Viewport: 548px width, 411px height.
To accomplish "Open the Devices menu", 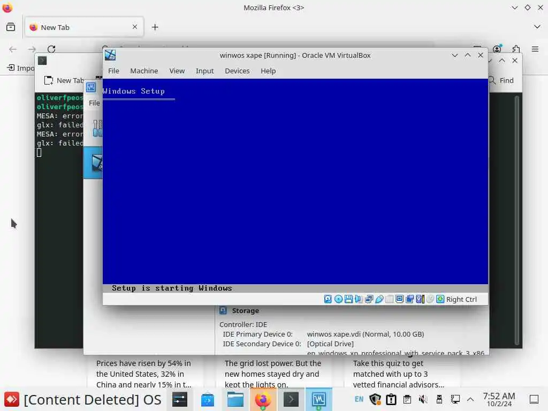I will [237, 71].
